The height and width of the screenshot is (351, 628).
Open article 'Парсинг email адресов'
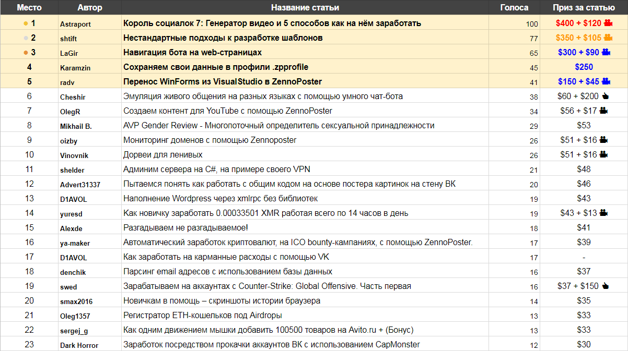click(228, 272)
